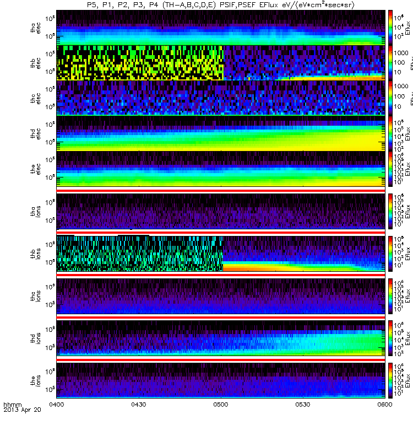
Task: Click the 0530 time axis label
Action: [303, 405]
